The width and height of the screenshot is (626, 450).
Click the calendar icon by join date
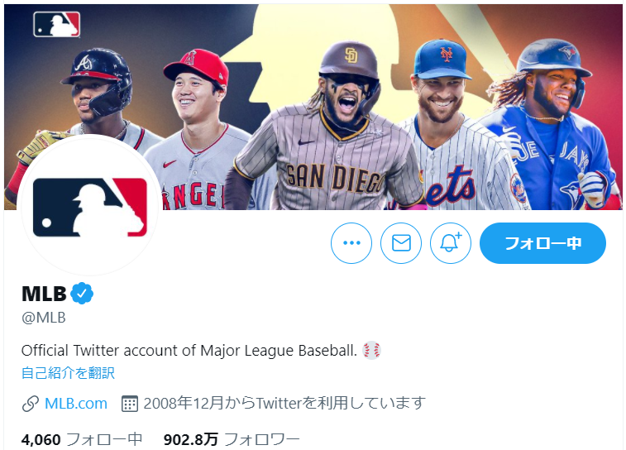(x=129, y=404)
